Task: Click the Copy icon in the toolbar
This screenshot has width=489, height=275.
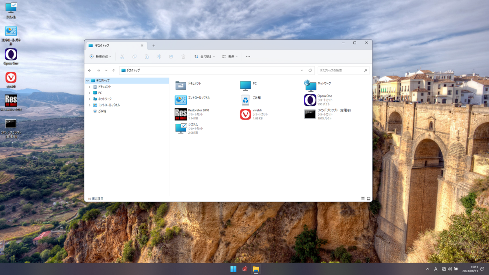Action: click(x=134, y=56)
